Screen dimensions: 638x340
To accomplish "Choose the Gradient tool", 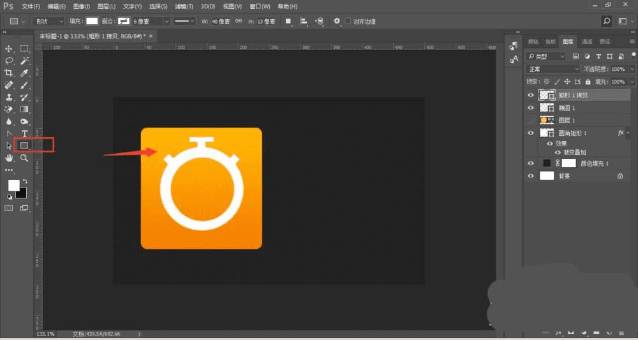I will tap(24, 109).
